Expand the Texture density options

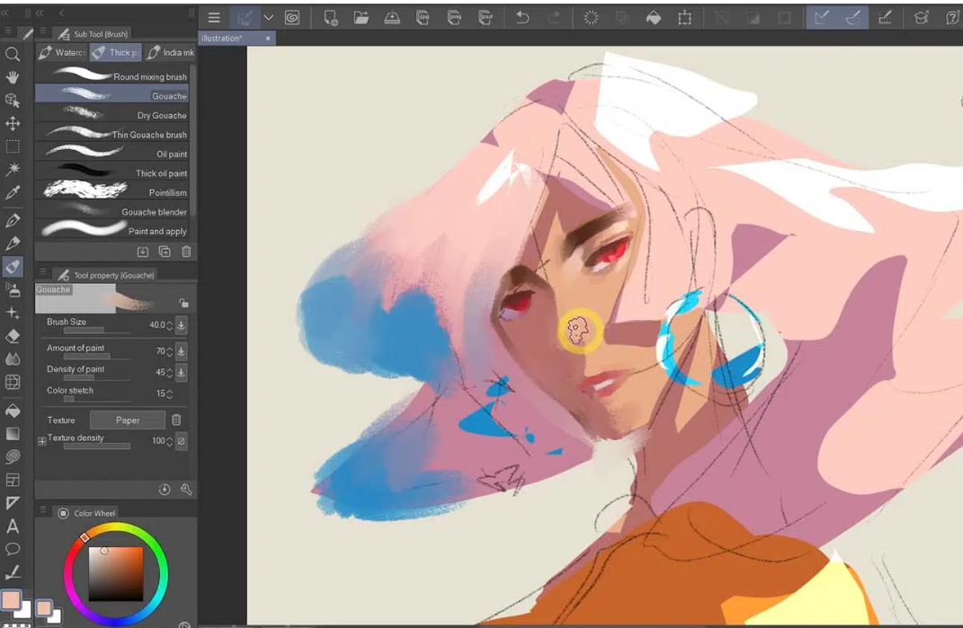[x=41, y=441]
